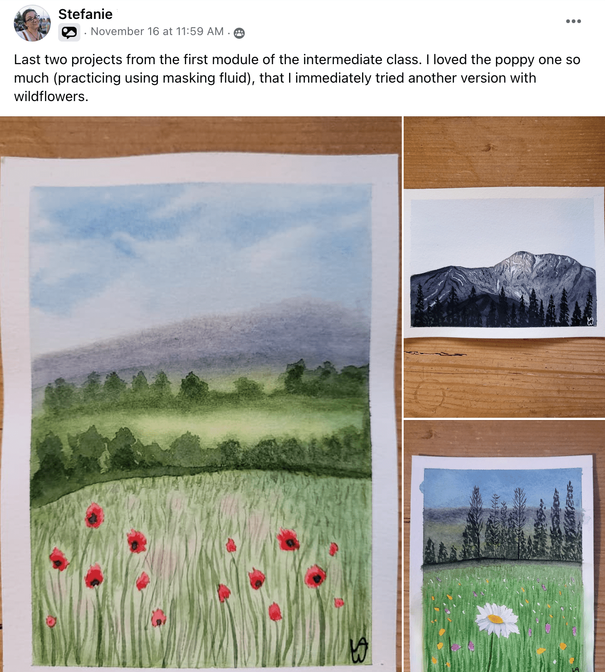Click the post caption about masking fluid

pyautogui.click(x=297, y=78)
